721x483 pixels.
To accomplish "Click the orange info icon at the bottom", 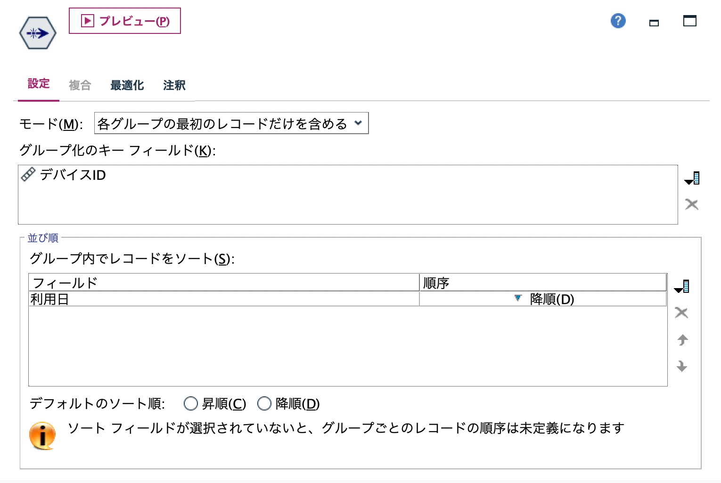I will point(43,434).
